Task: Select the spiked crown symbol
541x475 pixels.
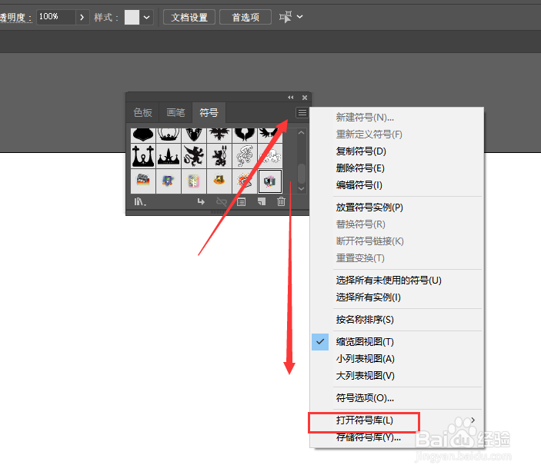Action: pyautogui.click(x=169, y=156)
